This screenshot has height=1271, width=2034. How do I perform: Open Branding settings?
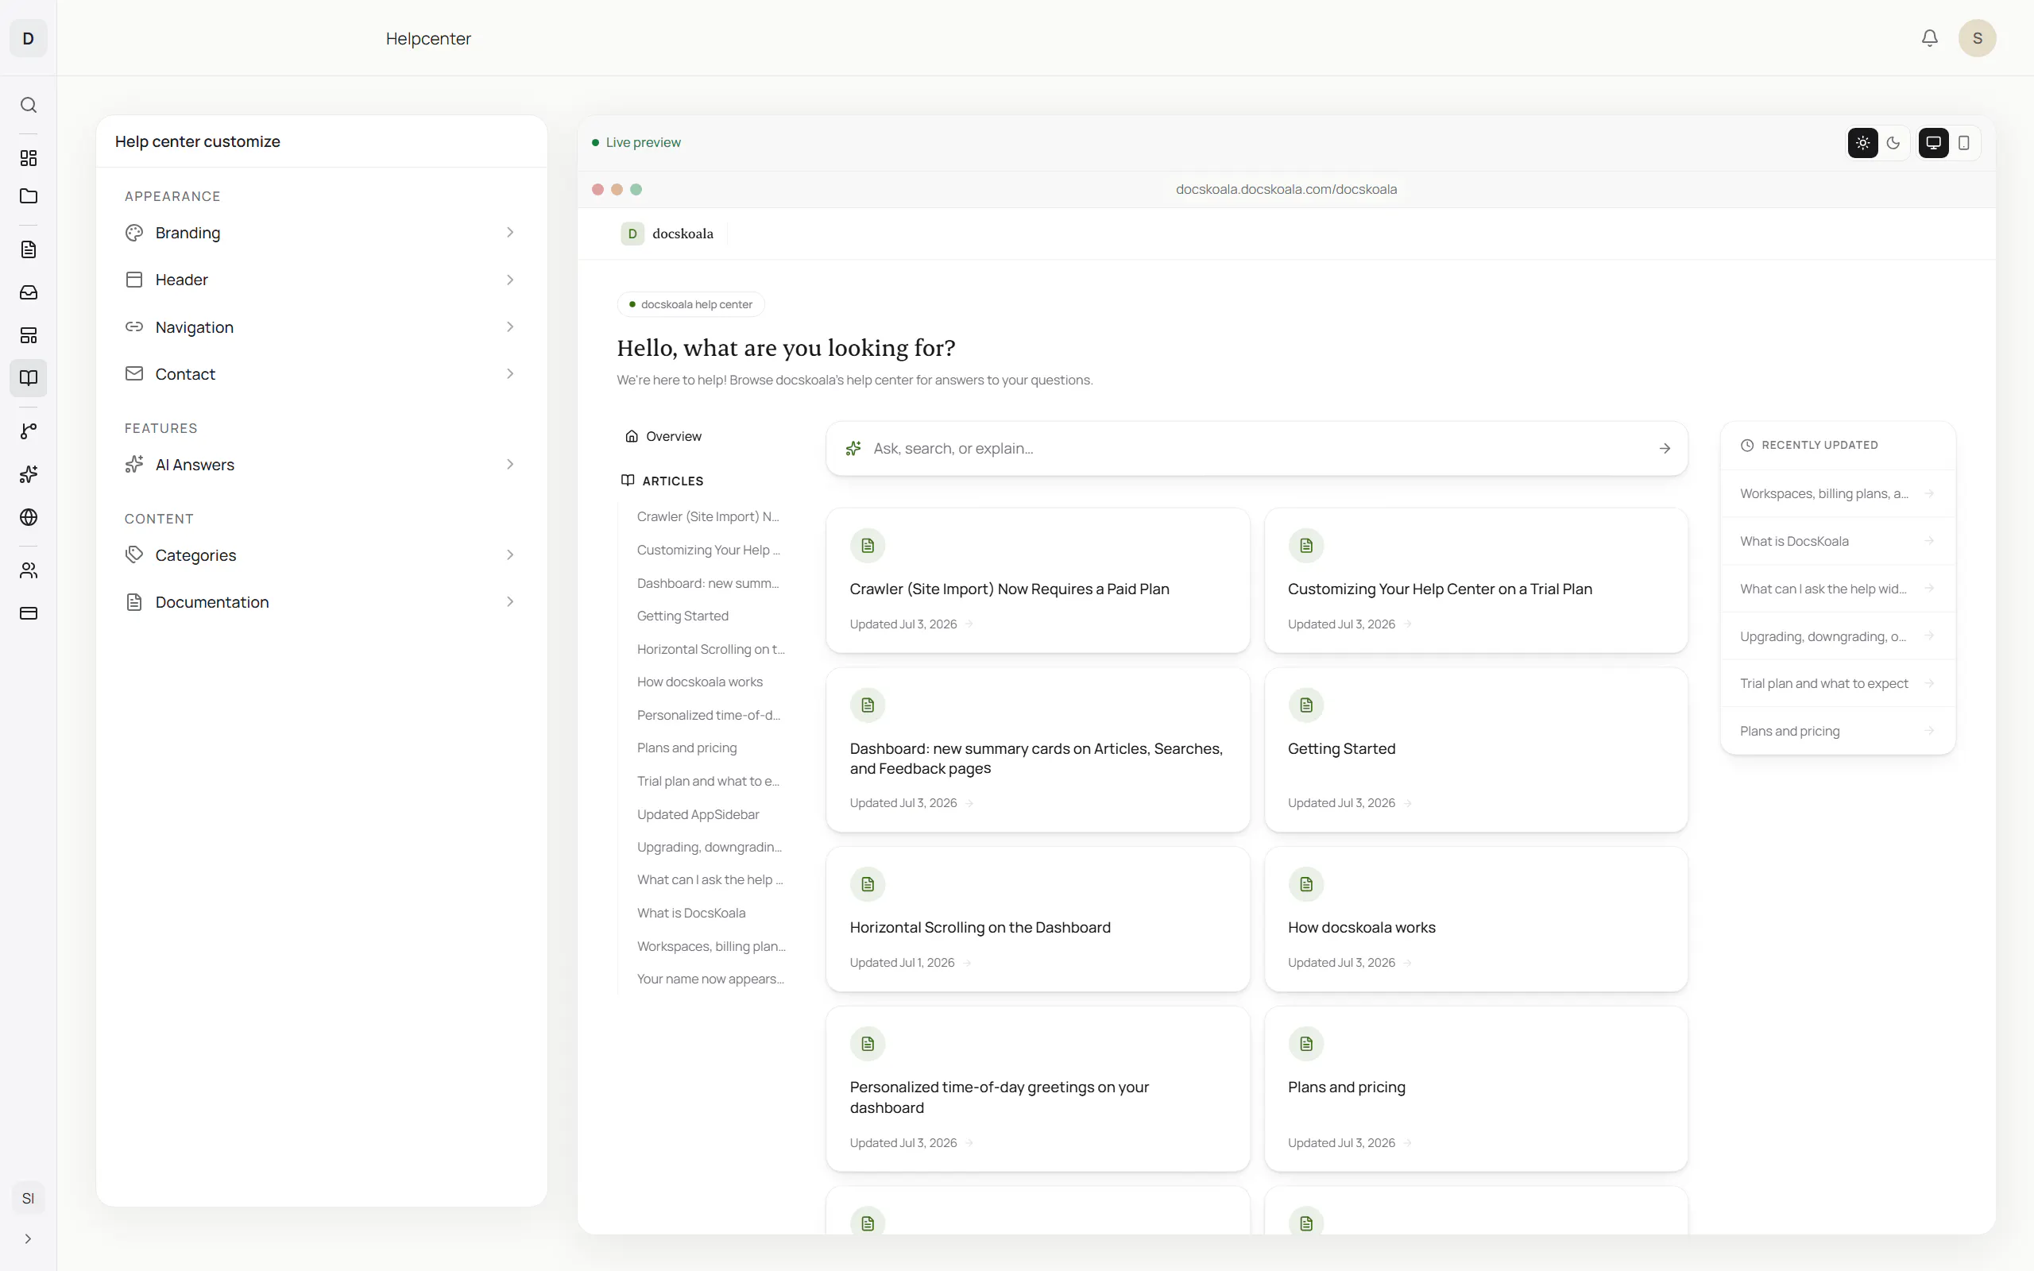pos(321,233)
